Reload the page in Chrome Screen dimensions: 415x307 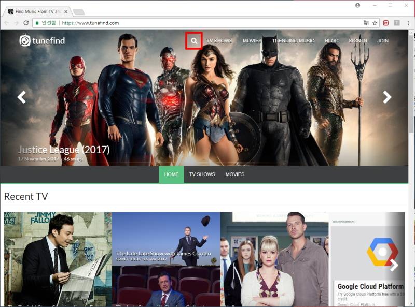tap(26, 23)
